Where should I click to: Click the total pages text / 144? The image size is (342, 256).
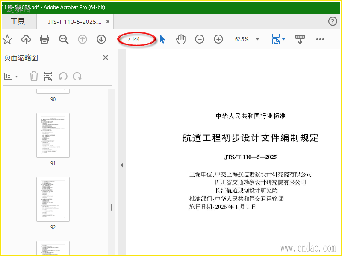(134, 39)
